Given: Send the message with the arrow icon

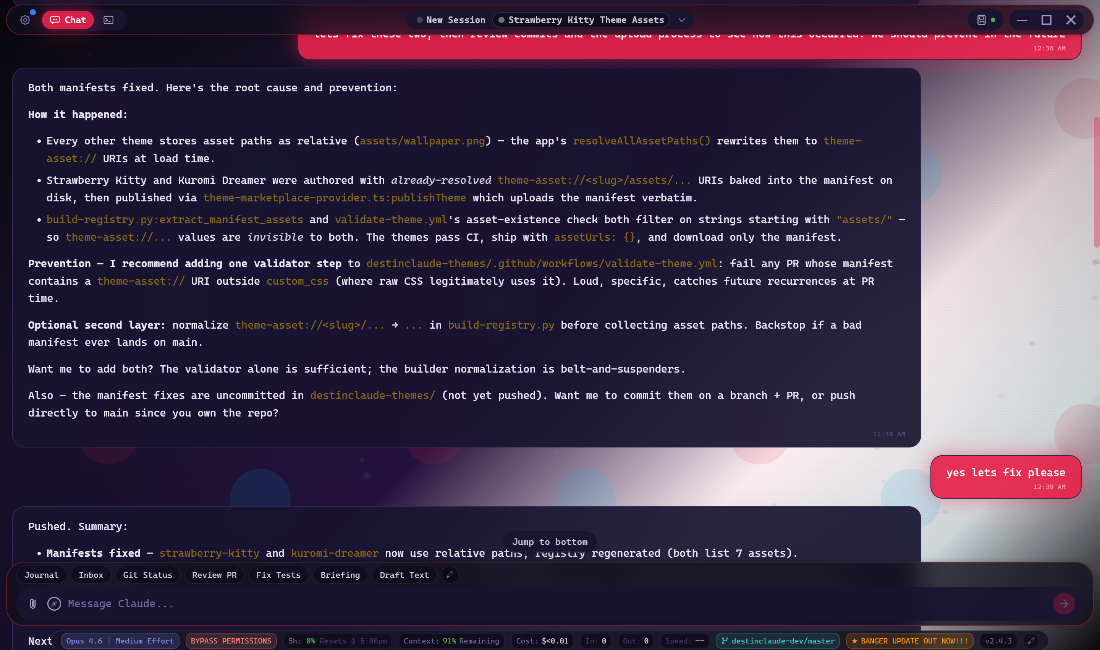Looking at the screenshot, I should click(1065, 604).
